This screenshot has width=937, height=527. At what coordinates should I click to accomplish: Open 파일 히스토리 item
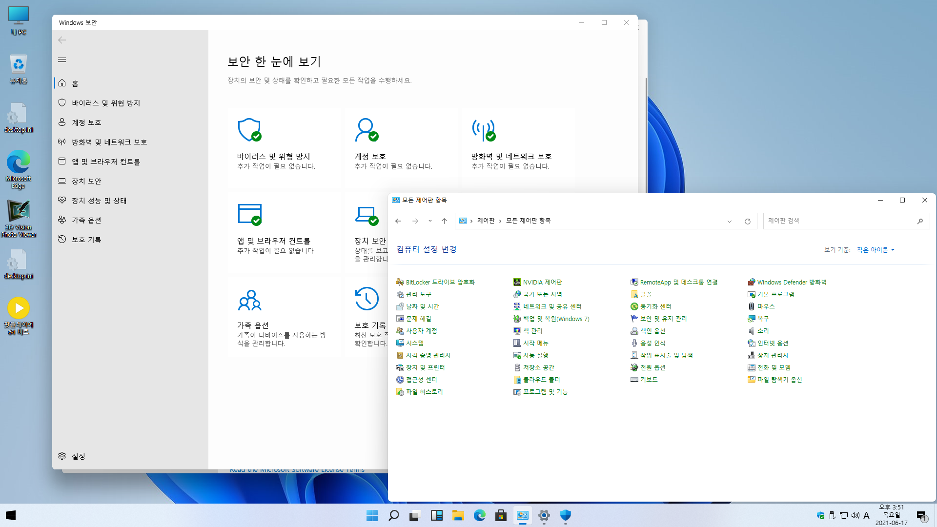click(420, 392)
